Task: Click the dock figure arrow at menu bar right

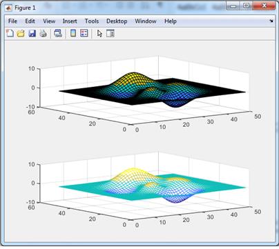Action: point(271,21)
